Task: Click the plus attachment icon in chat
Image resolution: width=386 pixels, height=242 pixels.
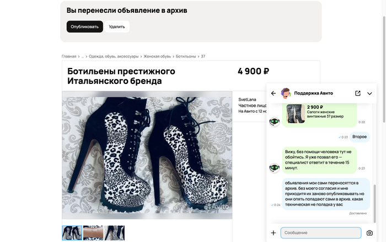Action: pos(274,233)
